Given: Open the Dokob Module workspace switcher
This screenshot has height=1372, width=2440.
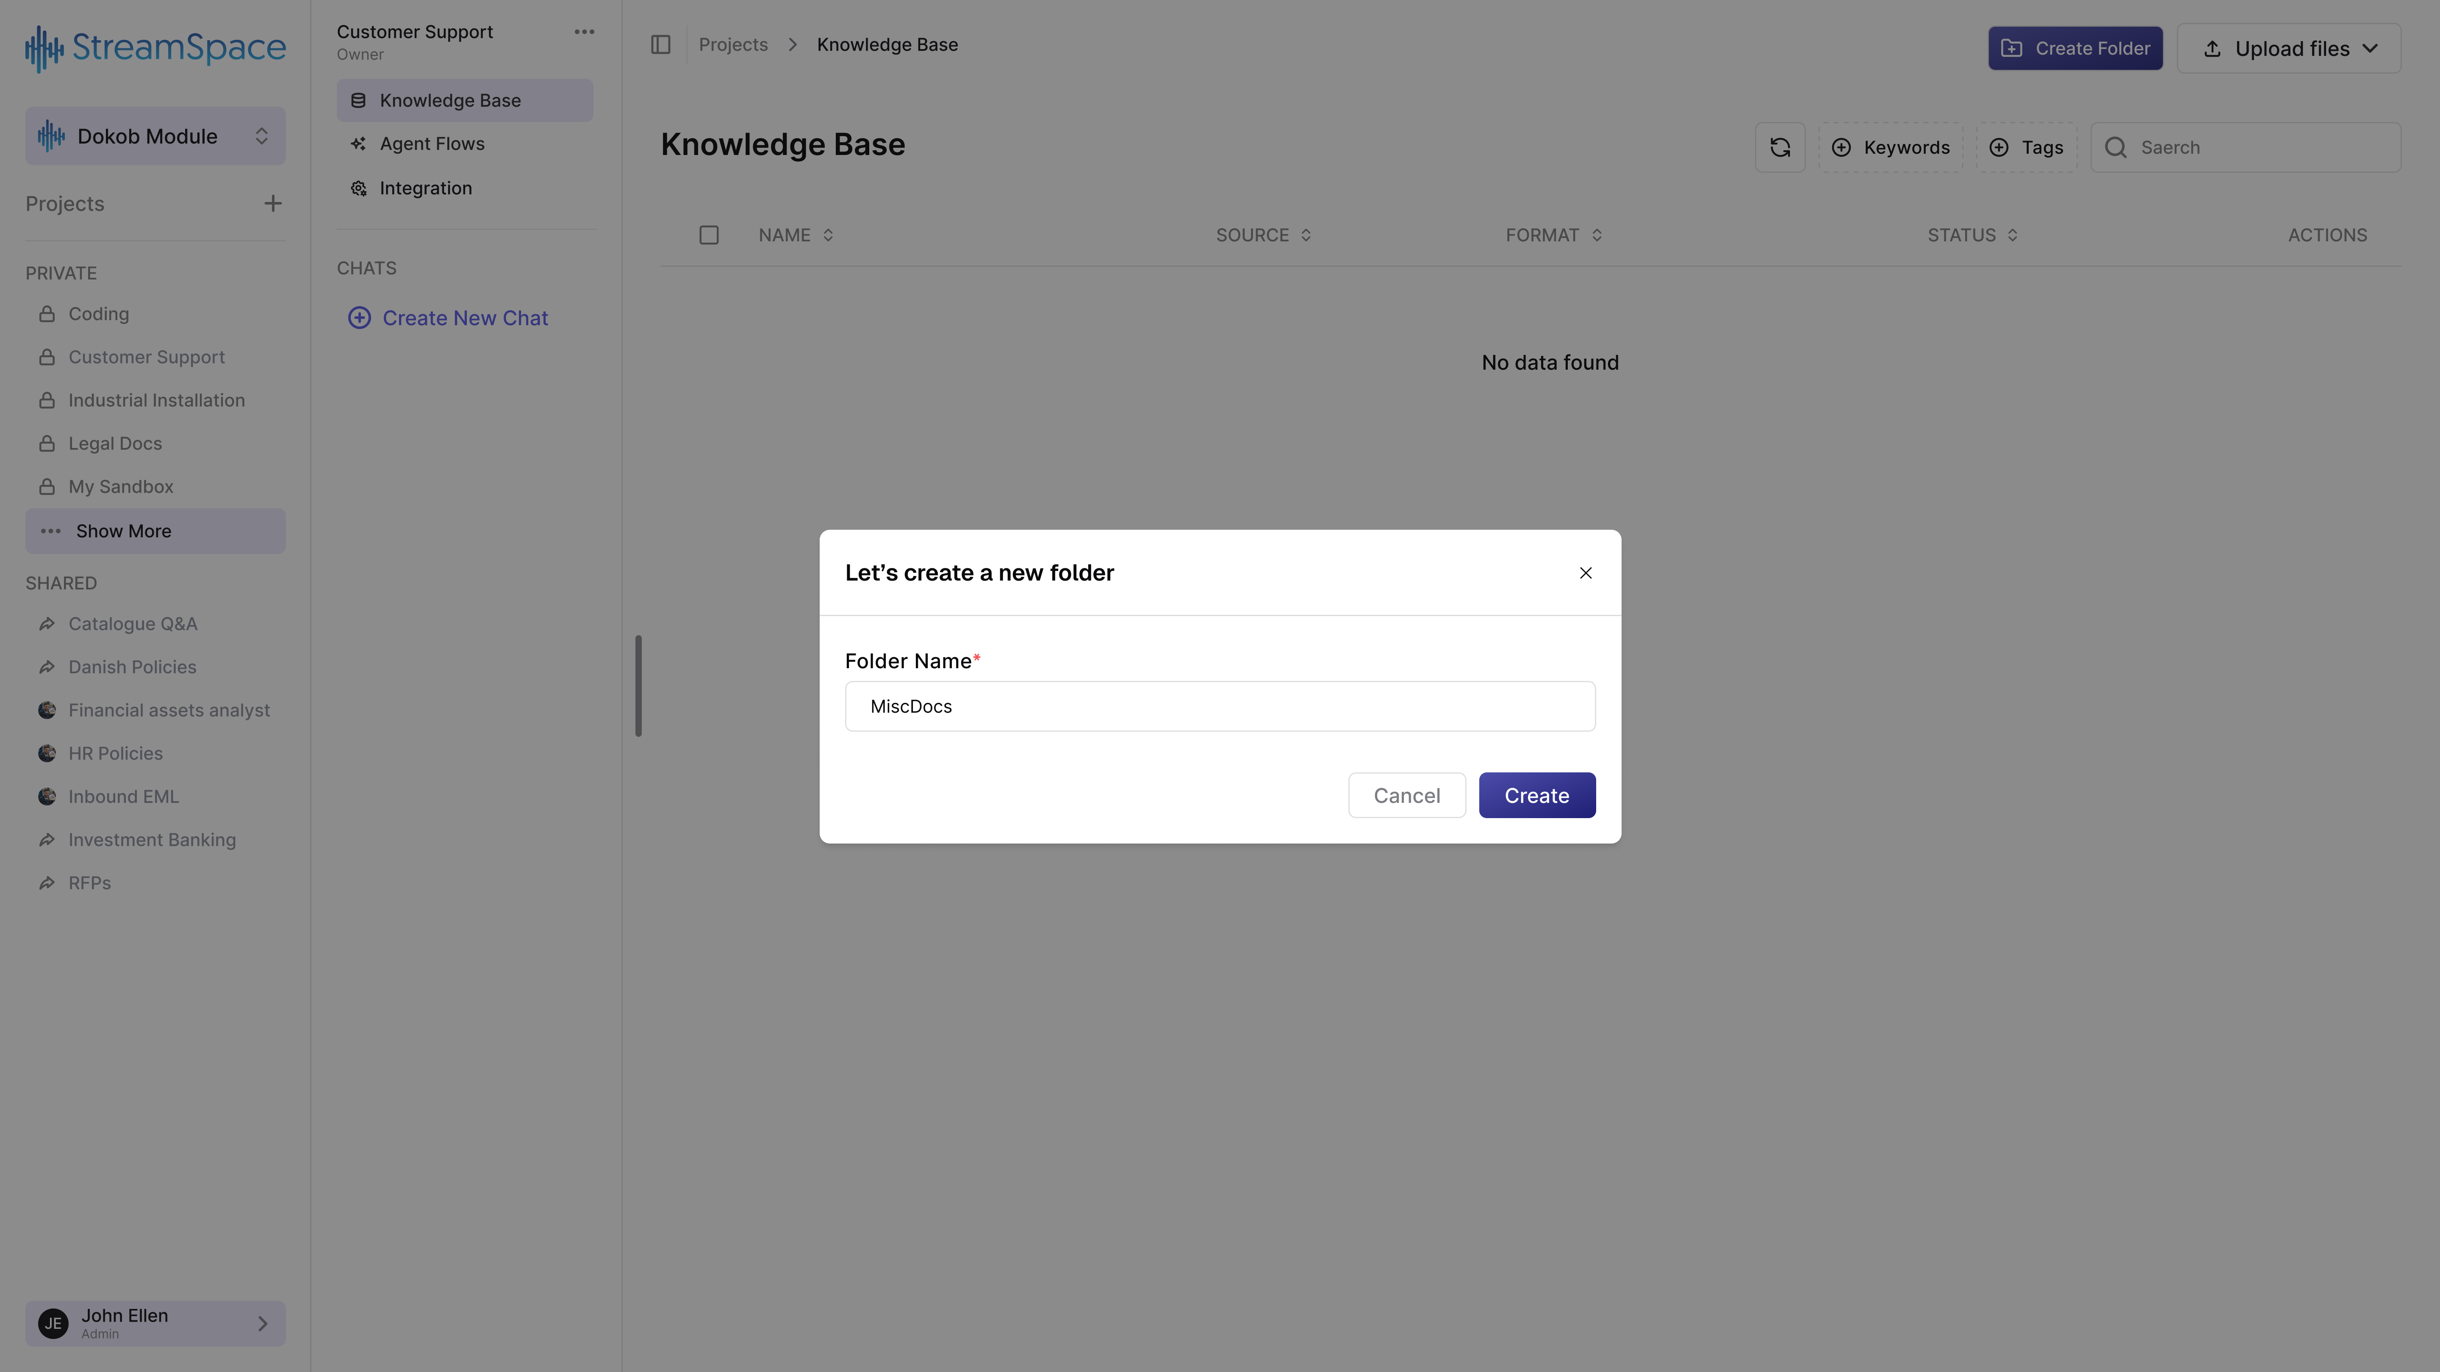Looking at the screenshot, I should tap(155, 136).
